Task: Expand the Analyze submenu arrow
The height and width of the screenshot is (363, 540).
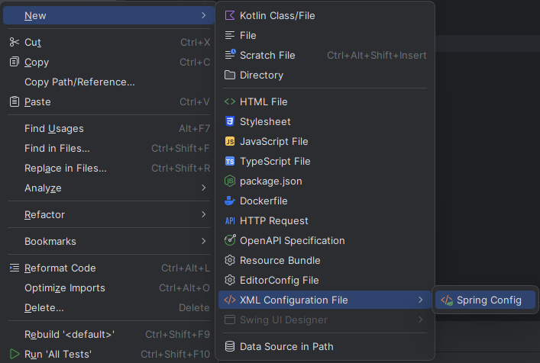Action: (203, 188)
